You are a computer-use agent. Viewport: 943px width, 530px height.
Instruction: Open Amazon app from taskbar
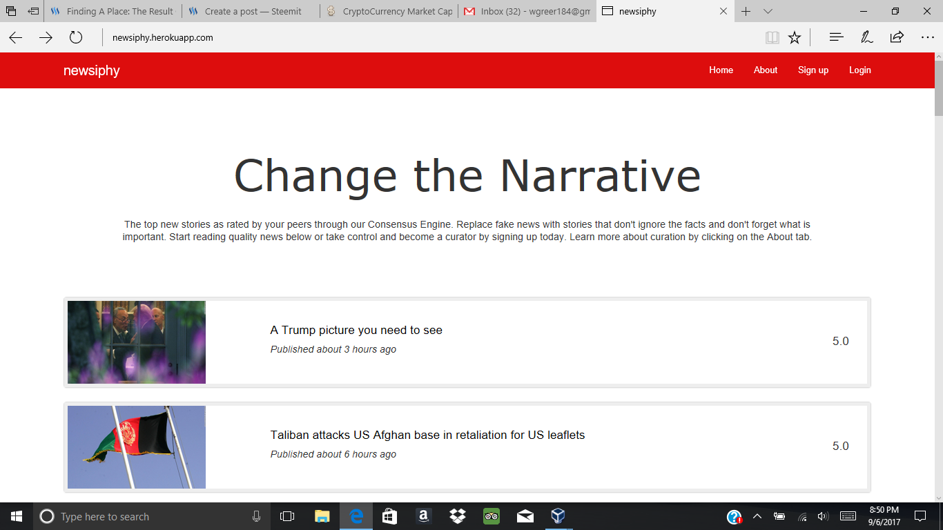click(x=423, y=516)
